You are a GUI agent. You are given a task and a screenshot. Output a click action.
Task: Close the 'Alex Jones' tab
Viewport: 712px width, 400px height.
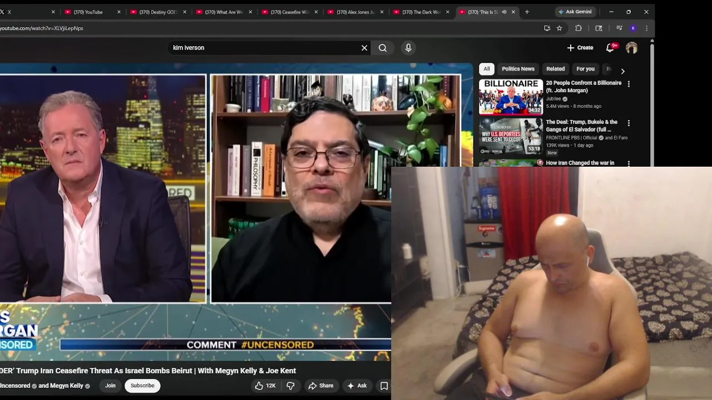(x=382, y=12)
